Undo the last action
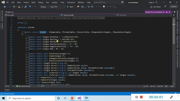180x101 pixels. (x=30, y=7)
